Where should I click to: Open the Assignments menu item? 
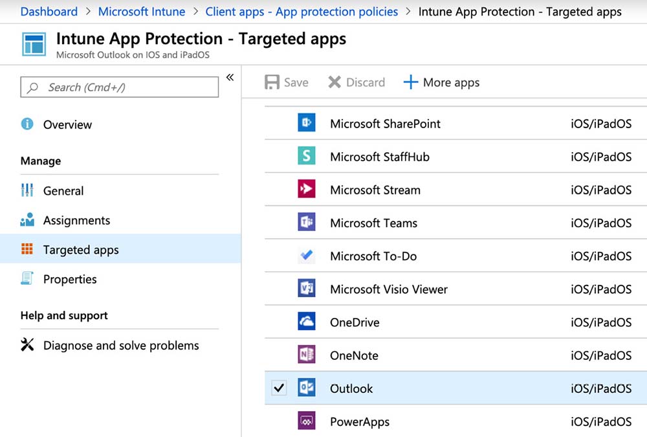coord(76,220)
